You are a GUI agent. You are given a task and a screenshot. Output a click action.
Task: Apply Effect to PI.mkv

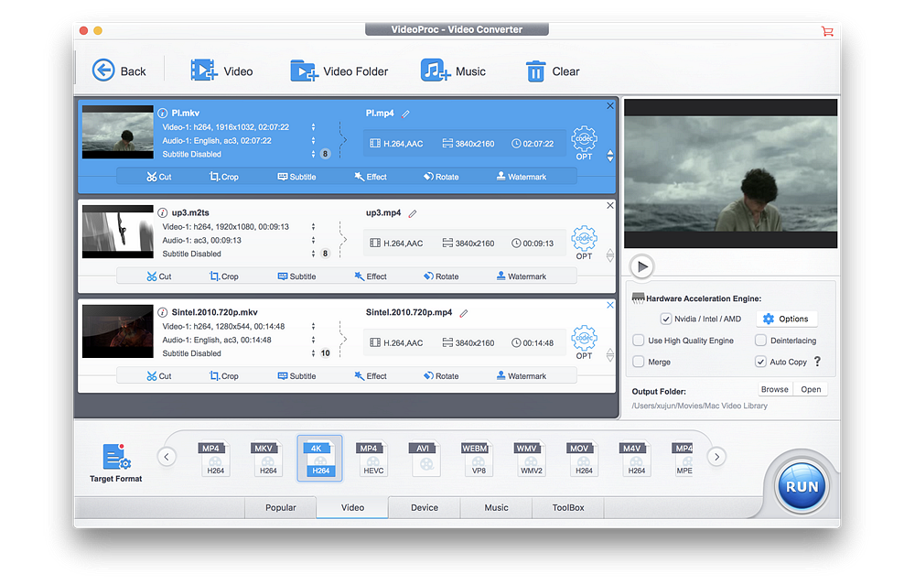tap(371, 177)
